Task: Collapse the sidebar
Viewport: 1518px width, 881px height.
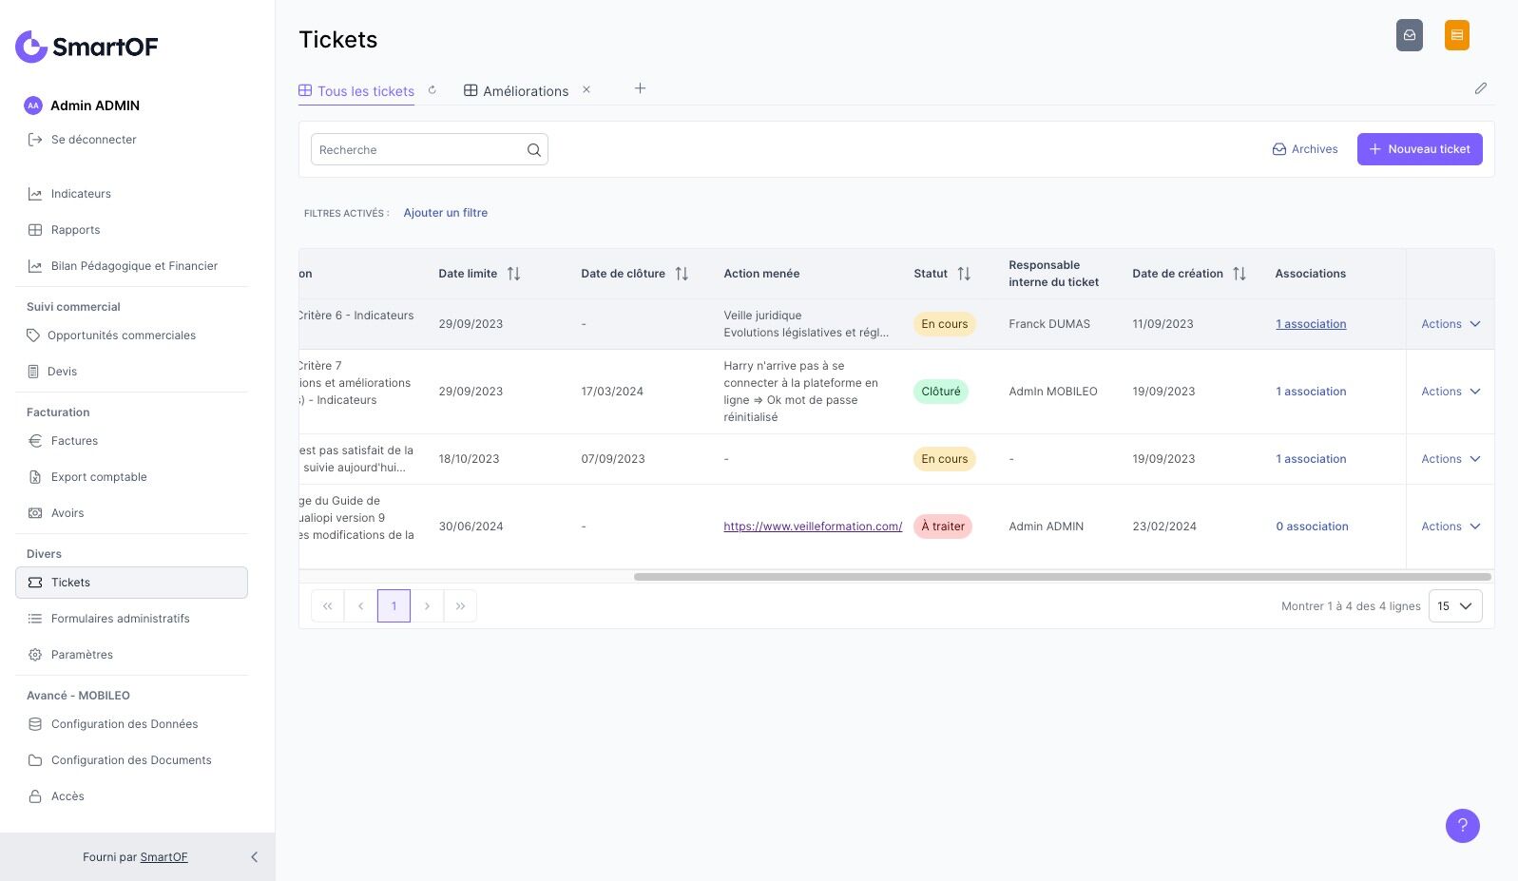Action: pyautogui.click(x=254, y=857)
